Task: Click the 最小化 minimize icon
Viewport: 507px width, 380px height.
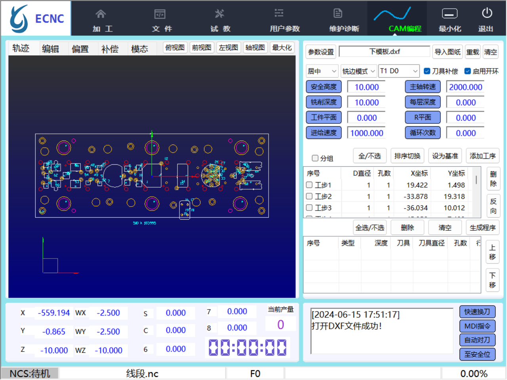Action: tap(450, 14)
